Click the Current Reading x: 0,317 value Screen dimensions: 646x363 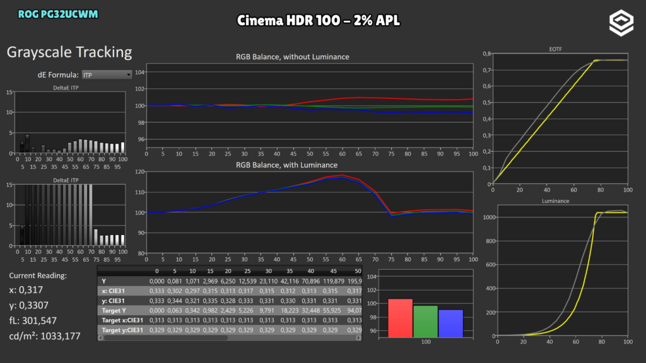click(26, 290)
